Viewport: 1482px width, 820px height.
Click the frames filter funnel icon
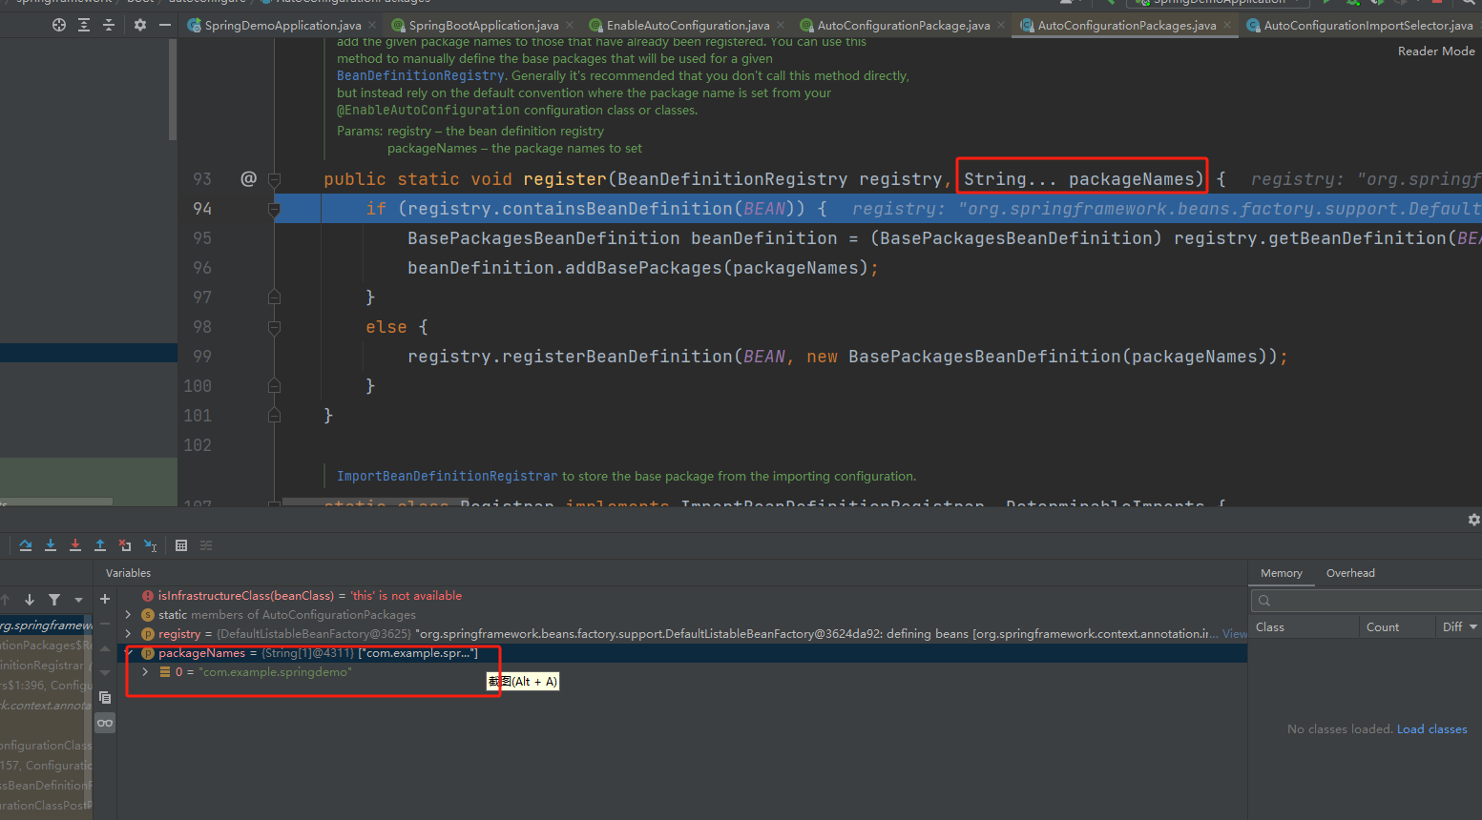click(x=54, y=600)
